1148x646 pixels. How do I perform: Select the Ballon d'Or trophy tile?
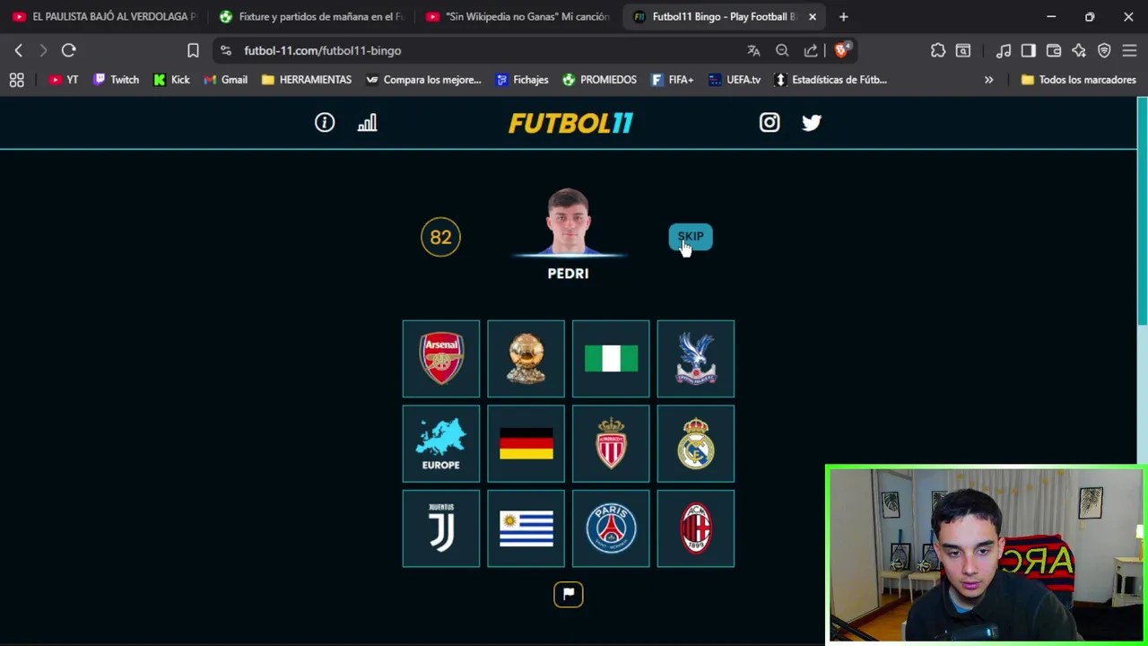[526, 359]
